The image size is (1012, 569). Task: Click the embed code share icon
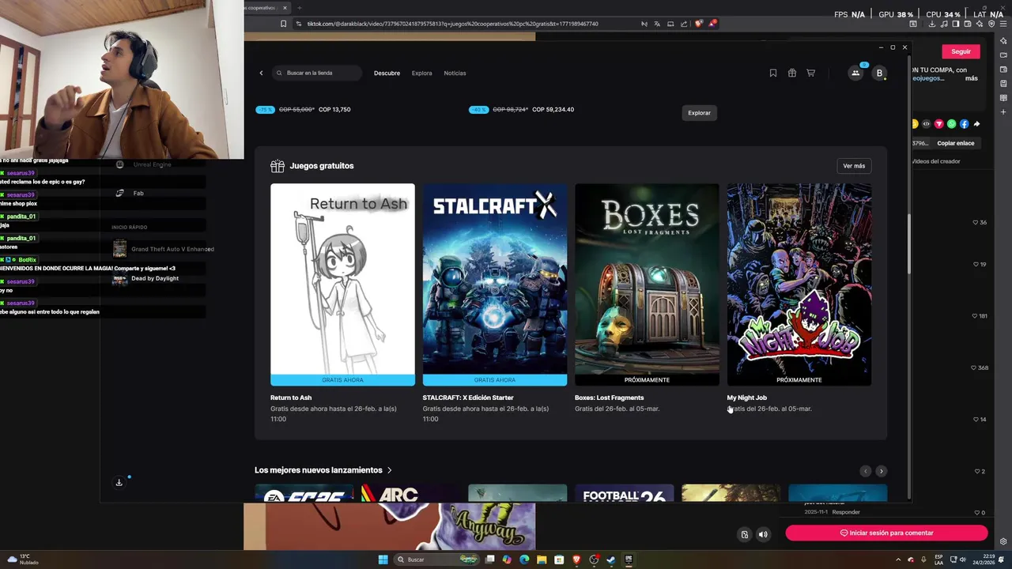click(926, 124)
